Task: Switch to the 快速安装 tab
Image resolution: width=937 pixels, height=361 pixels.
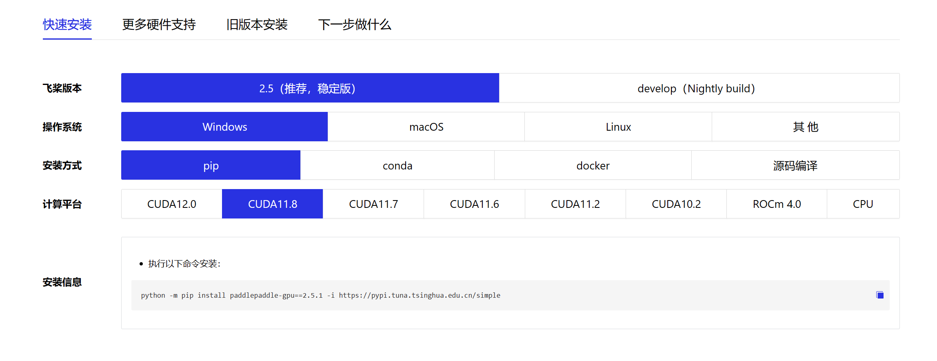Action: (67, 25)
